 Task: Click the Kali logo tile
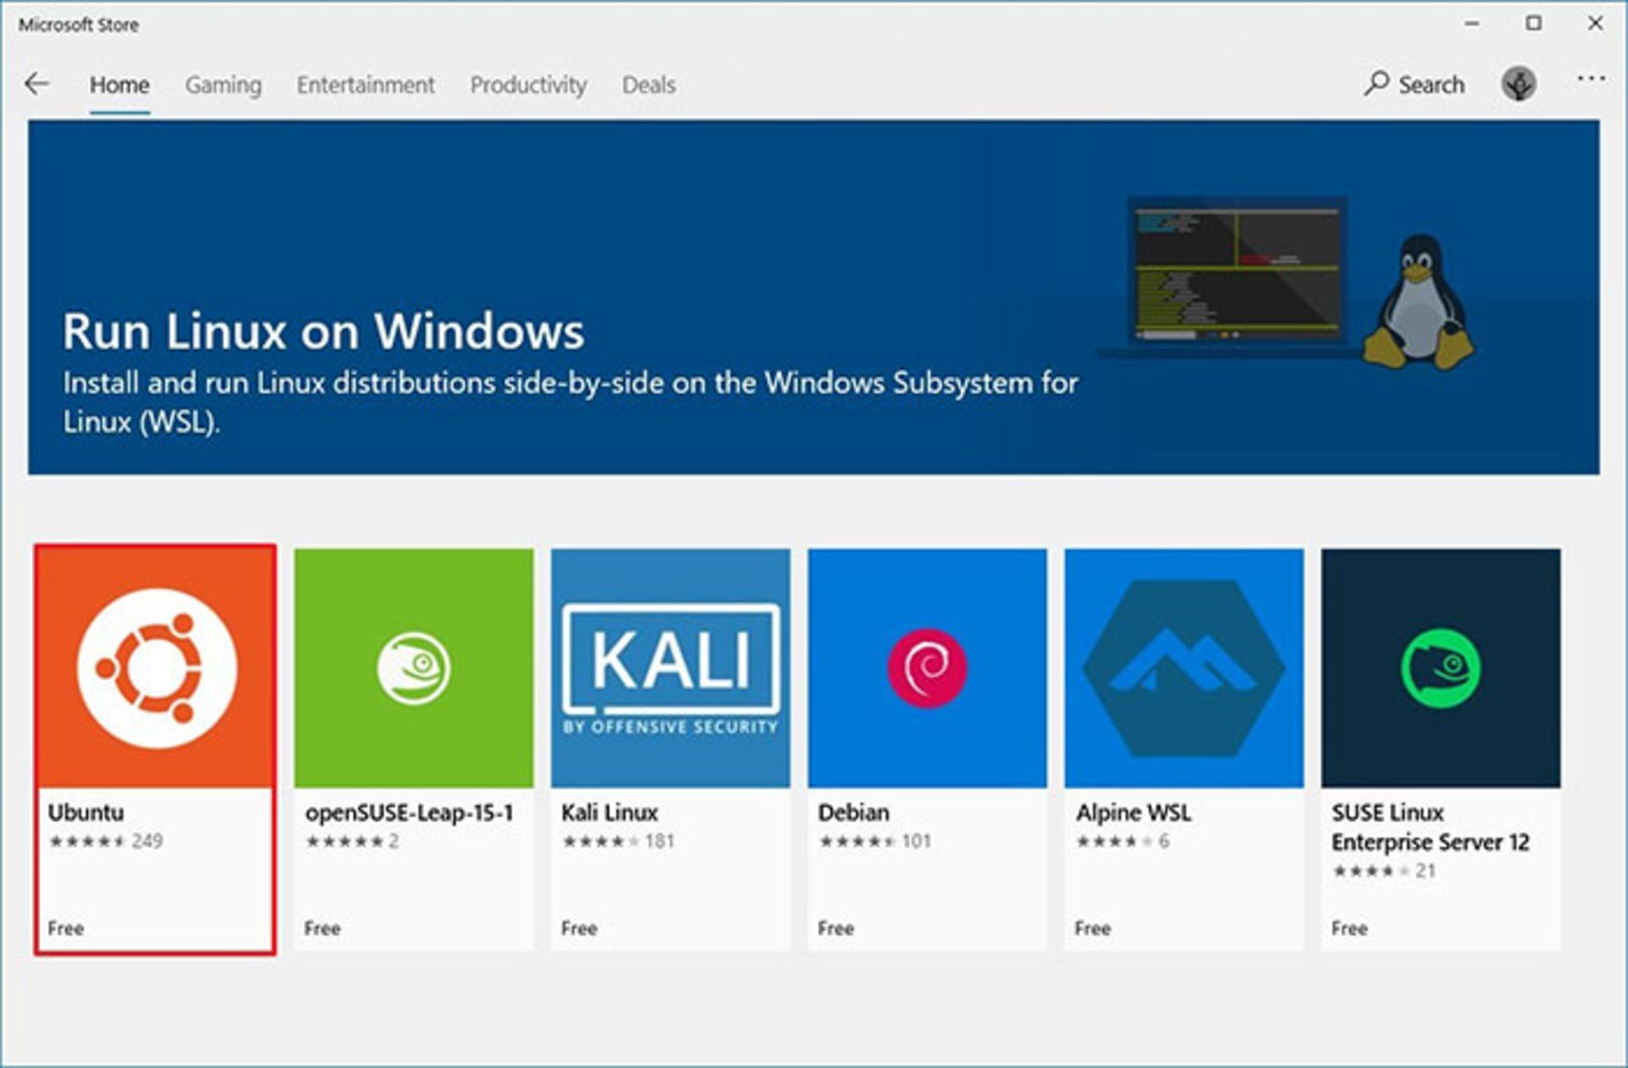click(x=670, y=668)
